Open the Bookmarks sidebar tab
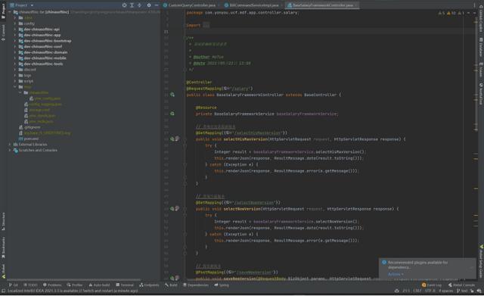The image size is (484, 296). click(3, 248)
